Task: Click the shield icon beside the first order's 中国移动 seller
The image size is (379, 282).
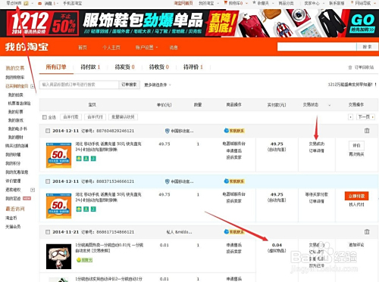Action: click(167, 131)
